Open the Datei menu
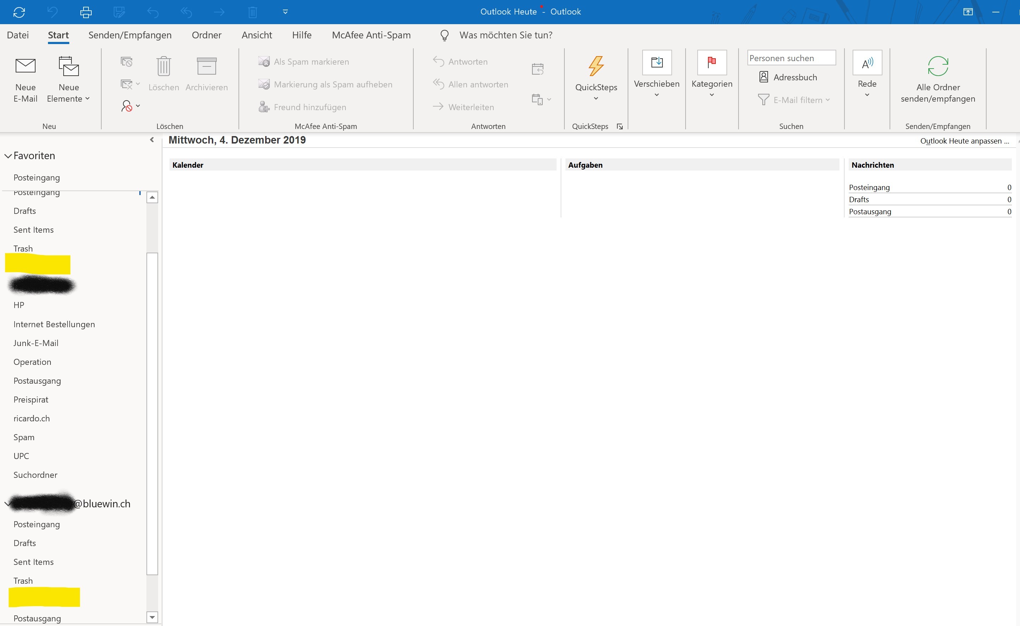Image resolution: width=1020 pixels, height=626 pixels. [18, 35]
